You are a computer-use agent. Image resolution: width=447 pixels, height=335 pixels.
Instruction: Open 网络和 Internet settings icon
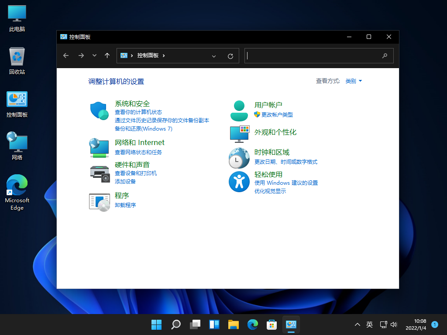[x=99, y=149]
